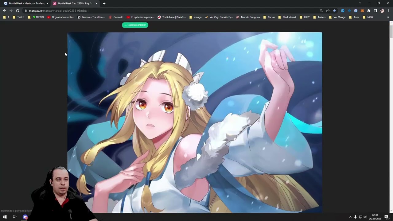Click the mangas.in address bar URL
The height and width of the screenshot is (221, 393).
[x=59, y=10]
